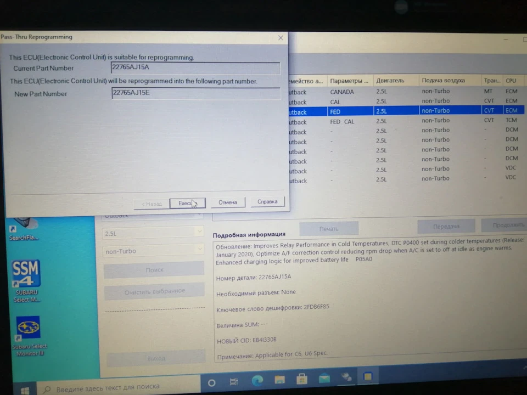Click the Печать button
527x395 pixels.
click(329, 229)
